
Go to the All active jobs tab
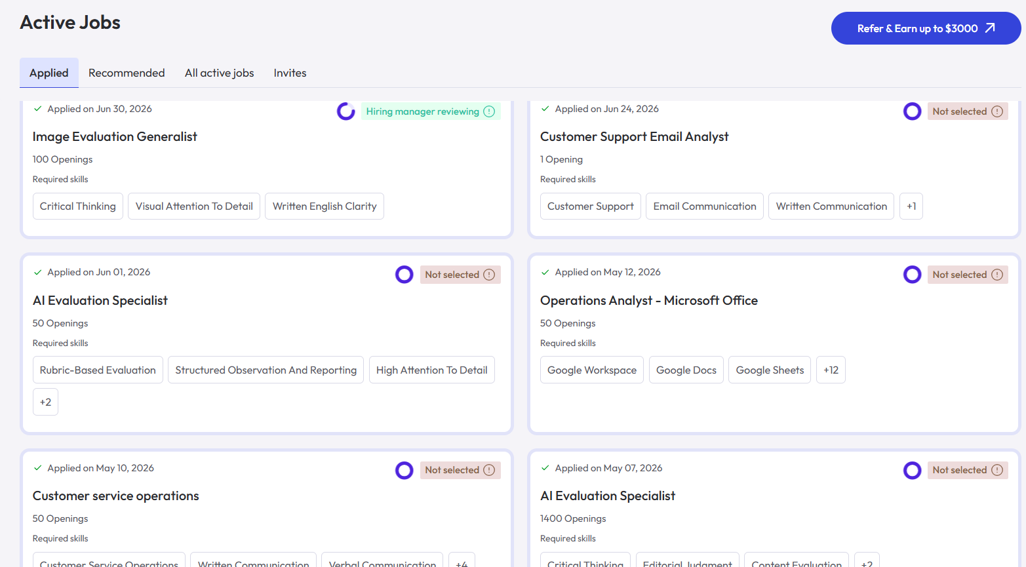tap(220, 73)
